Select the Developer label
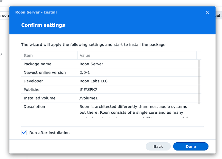 [x=33, y=81]
